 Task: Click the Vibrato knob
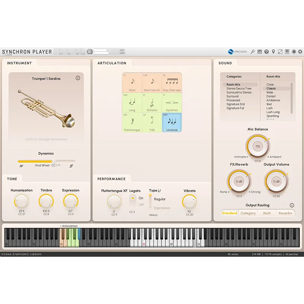coord(189,202)
